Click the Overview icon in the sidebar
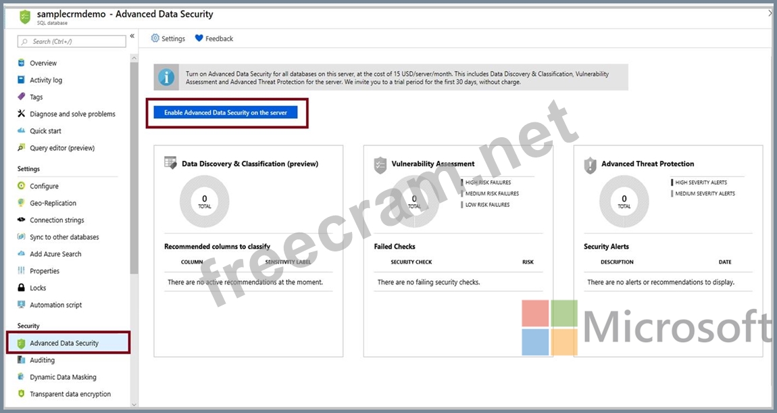 (21, 63)
